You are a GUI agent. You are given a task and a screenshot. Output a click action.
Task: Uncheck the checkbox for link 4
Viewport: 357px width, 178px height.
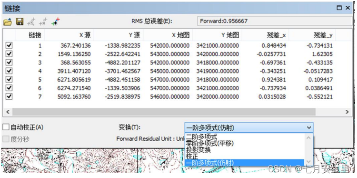(x=9, y=71)
